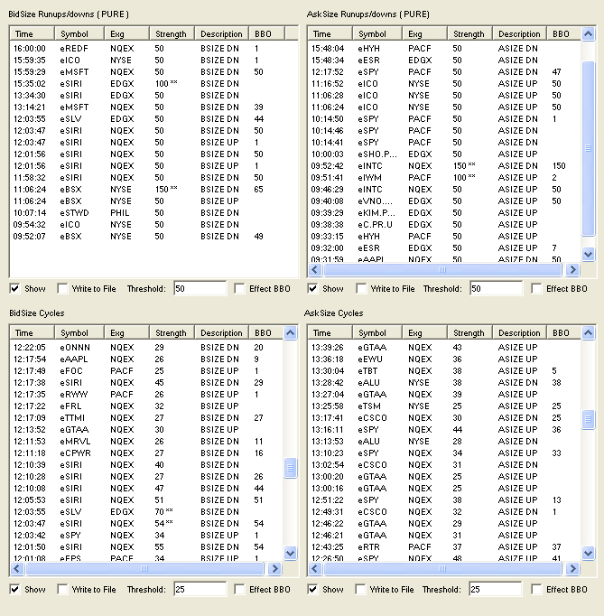Enable Write to File for BidSize Cycles
Screen dimensions: 604x616
tap(62, 589)
